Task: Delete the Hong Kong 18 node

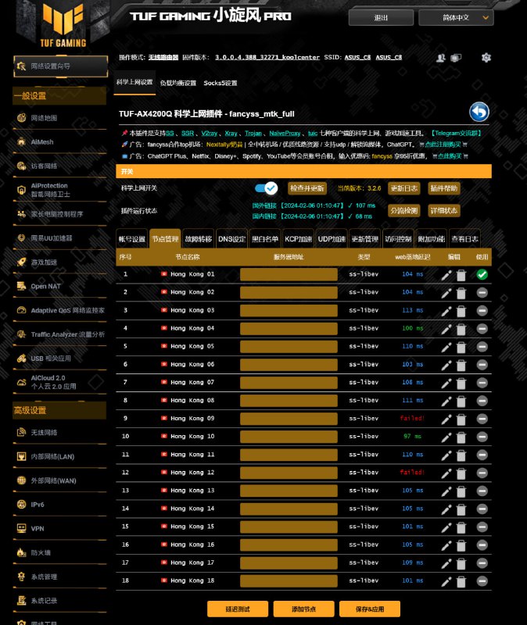Action: coord(461,581)
